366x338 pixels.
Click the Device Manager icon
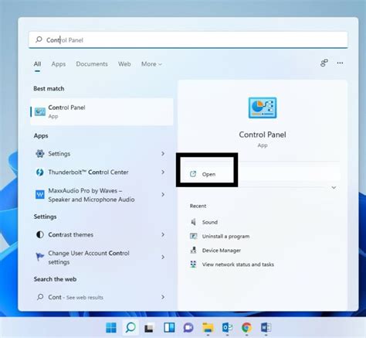coord(193,250)
